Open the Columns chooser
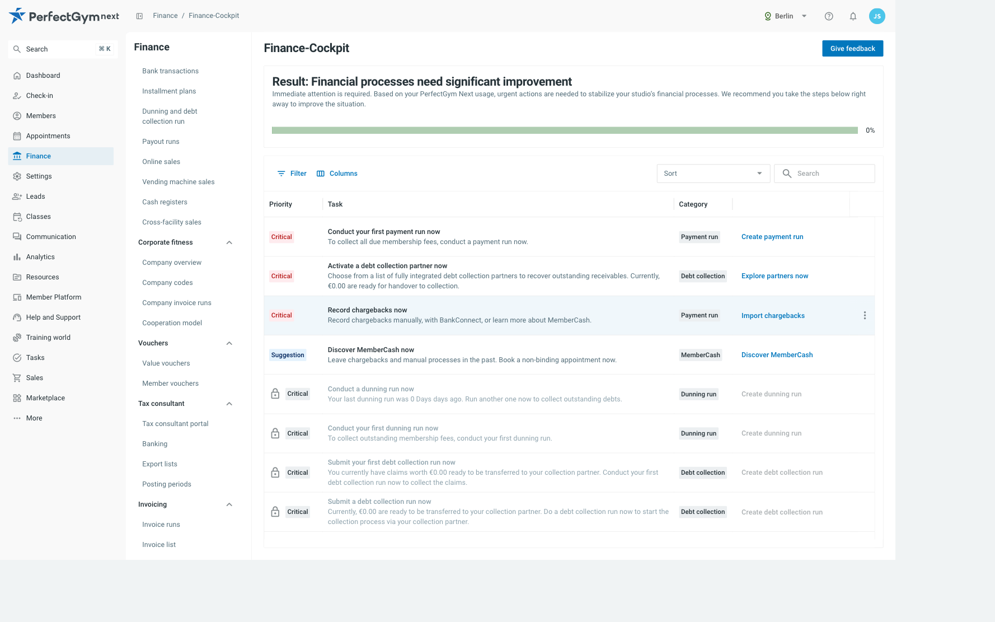 click(x=337, y=174)
